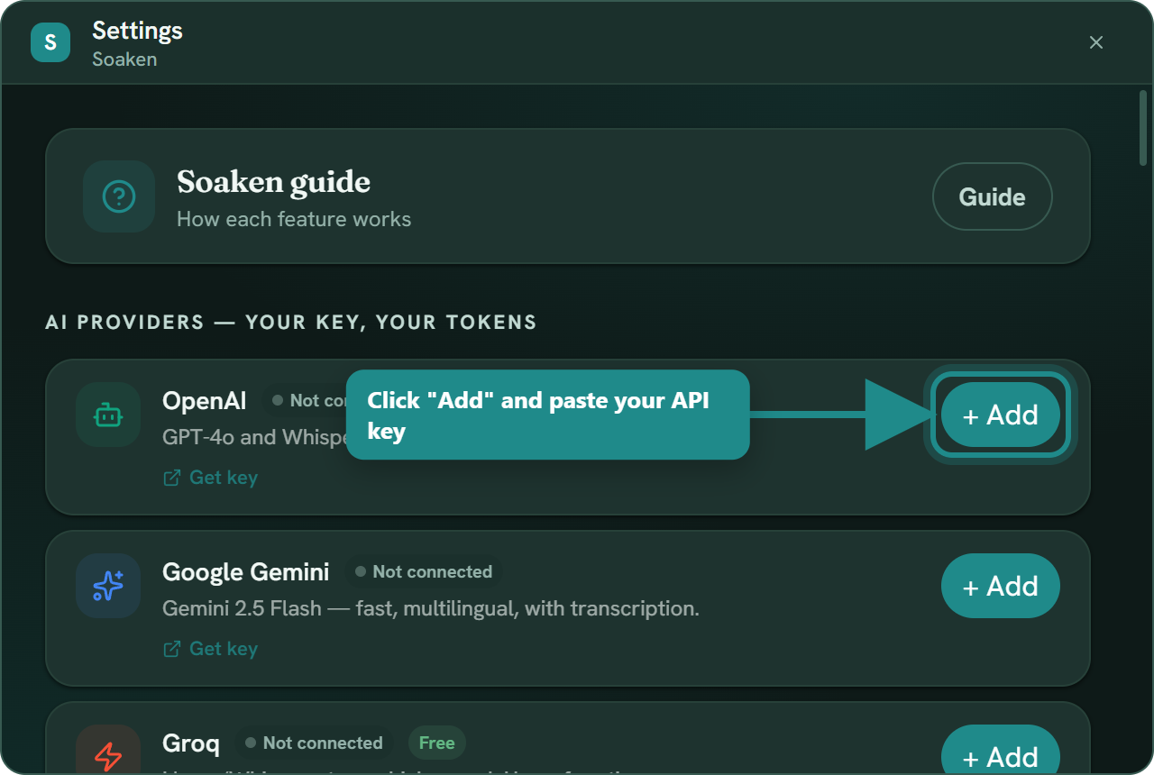Click the Google Gemini provider name
The image size is (1154, 775).
(246, 571)
